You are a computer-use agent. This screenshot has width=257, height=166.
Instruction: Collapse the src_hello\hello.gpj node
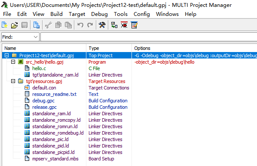pos(13,62)
